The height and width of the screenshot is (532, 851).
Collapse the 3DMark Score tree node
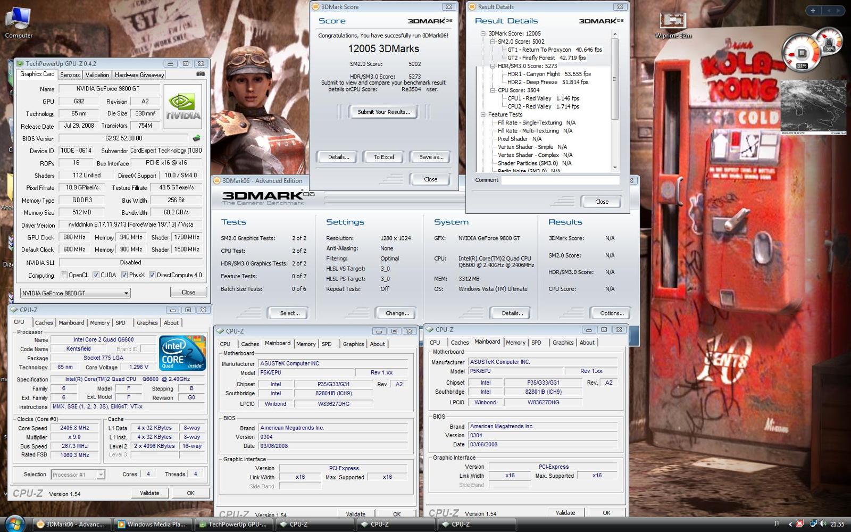[x=483, y=34]
